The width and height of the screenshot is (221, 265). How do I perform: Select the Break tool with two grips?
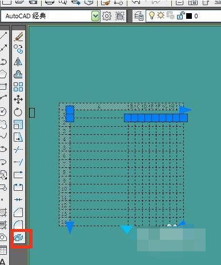pos(18,187)
